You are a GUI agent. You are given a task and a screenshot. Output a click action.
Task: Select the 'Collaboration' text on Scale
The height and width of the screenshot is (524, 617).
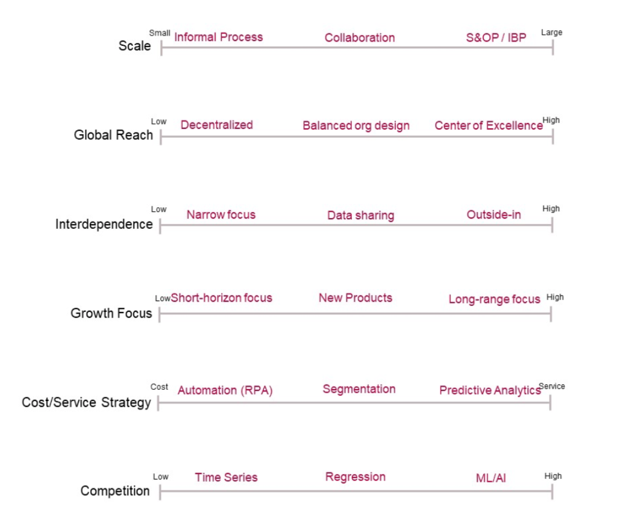360,38
